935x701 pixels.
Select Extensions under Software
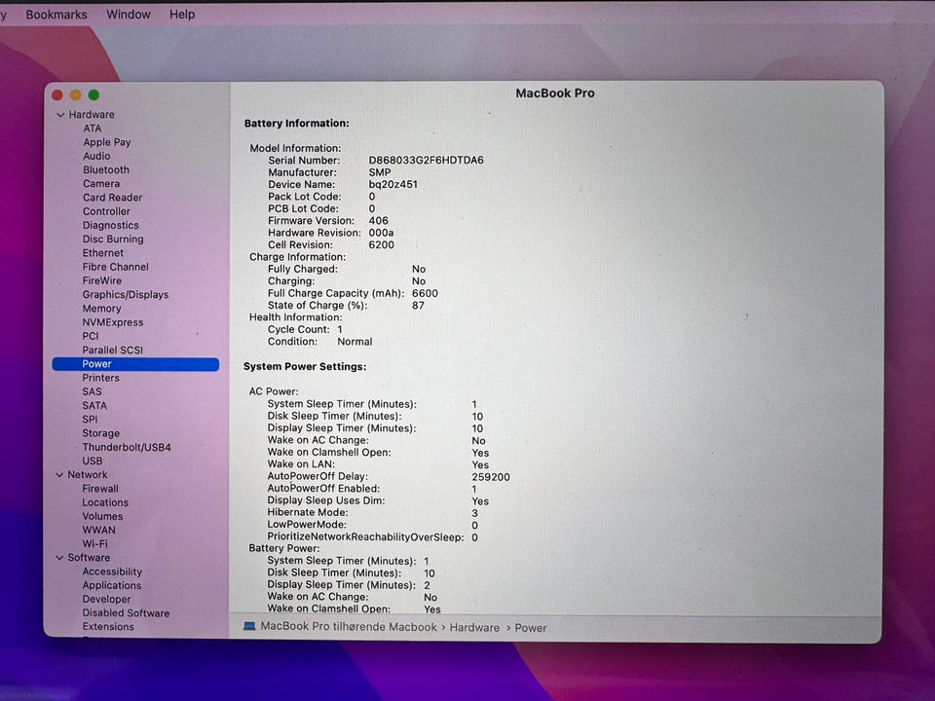[108, 626]
